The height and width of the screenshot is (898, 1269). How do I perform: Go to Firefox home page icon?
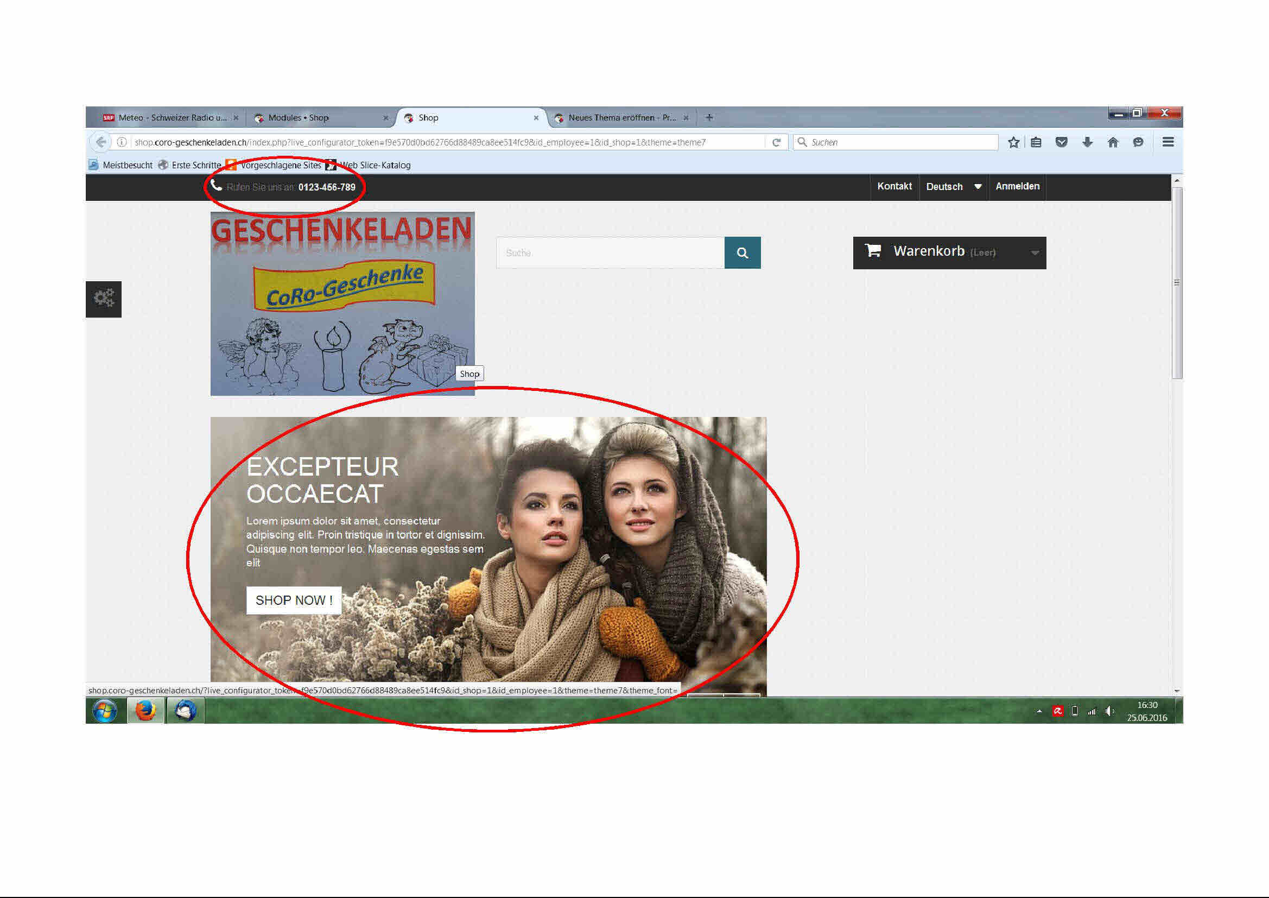tap(1113, 143)
